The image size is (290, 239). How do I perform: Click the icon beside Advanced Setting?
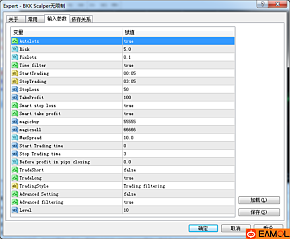pos(15,194)
